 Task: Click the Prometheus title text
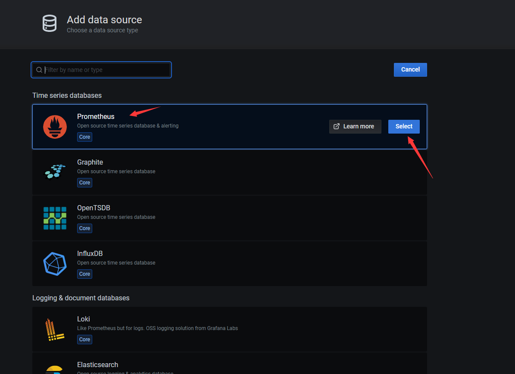click(96, 116)
